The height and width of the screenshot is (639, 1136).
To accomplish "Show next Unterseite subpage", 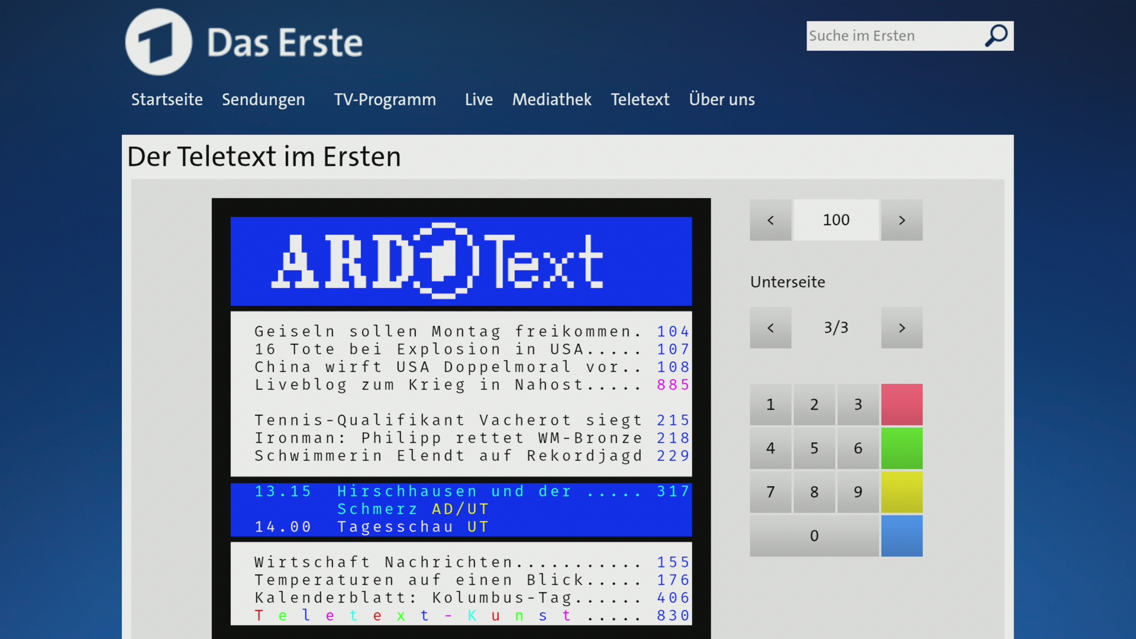I will pos(901,328).
